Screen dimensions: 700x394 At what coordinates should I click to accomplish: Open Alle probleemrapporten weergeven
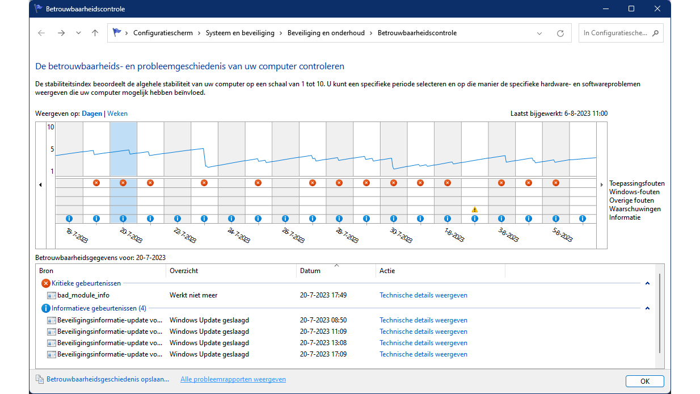[x=233, y=379]
